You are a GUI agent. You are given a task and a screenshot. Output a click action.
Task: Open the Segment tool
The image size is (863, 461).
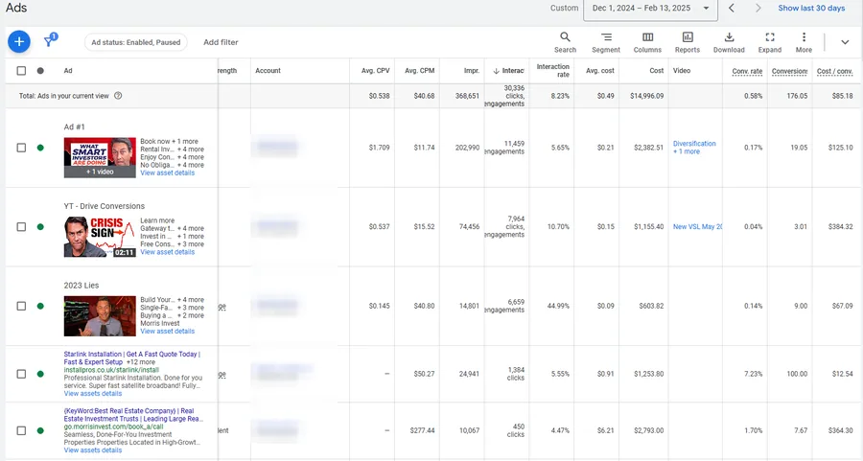tap(606, 42)
